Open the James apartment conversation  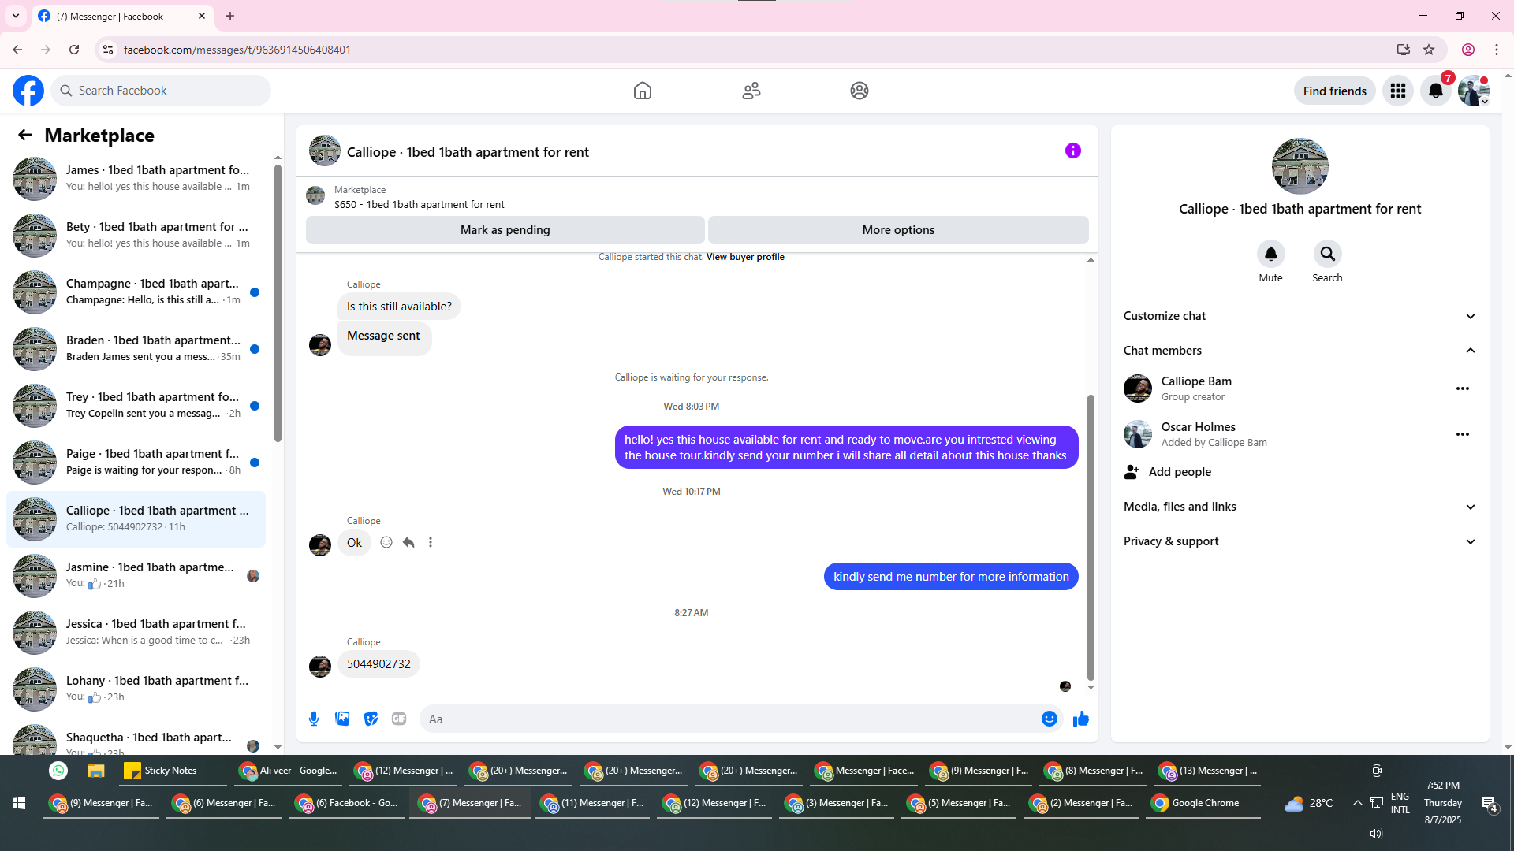[136, 179]
